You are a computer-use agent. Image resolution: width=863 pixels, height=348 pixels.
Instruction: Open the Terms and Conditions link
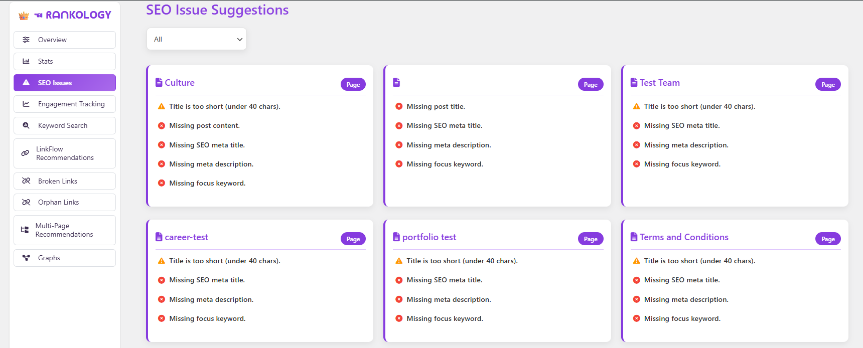pyautogui.click(x=684, y=237)
